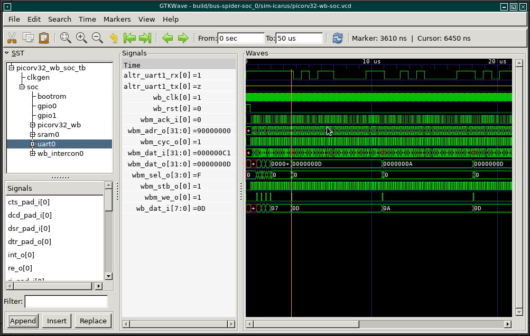Open the window menu icon in title bar
Screen dimensions: 530x336
pyautogui.click(x=7, y=6)
